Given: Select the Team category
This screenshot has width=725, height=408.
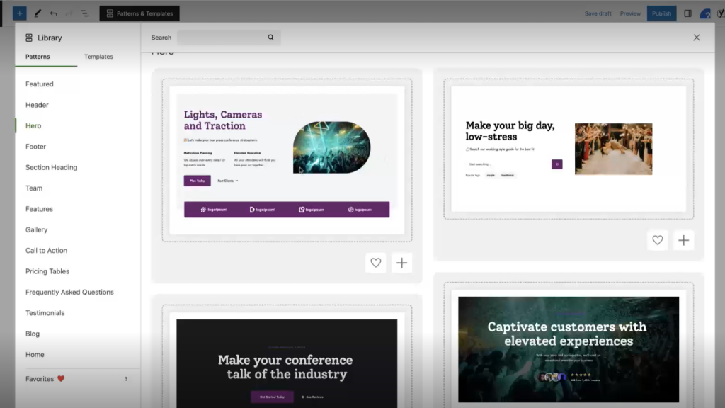Looking at the screenshot, I should coord(34,188).
